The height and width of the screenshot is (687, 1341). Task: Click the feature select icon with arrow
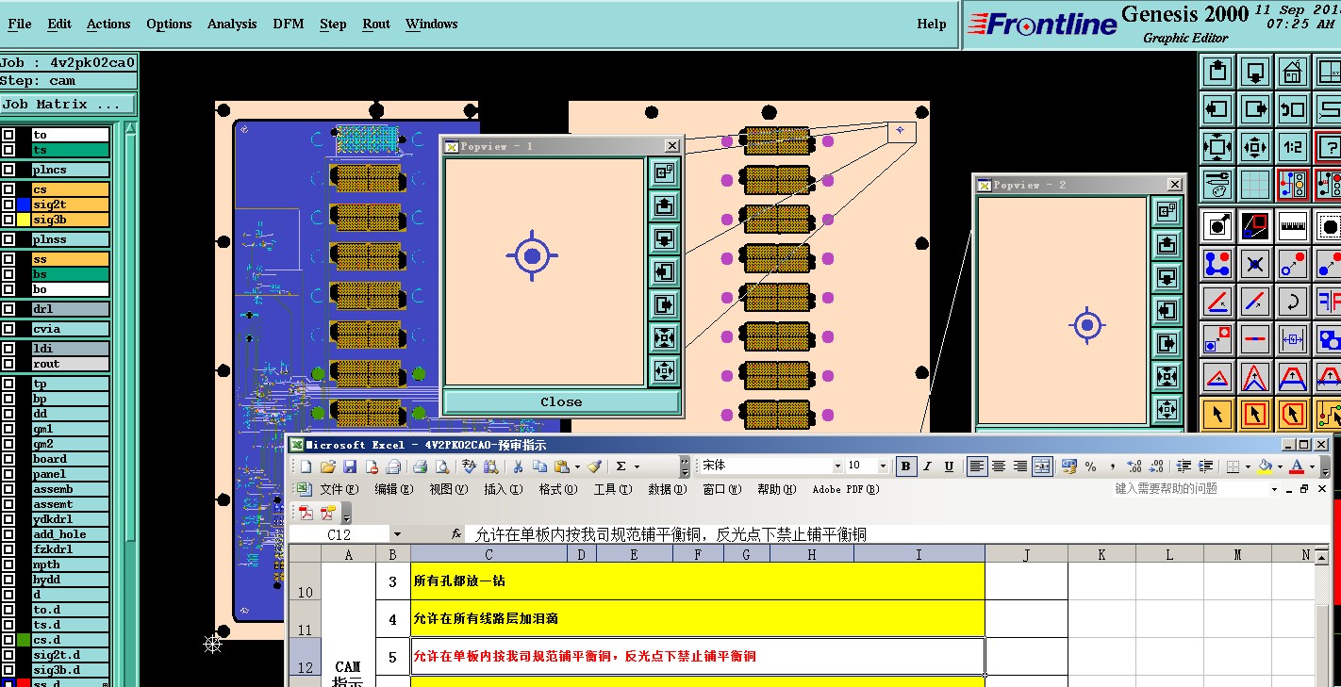click(1217, 226)
